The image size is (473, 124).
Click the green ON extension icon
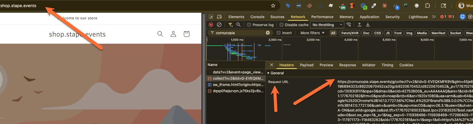point(342,6)
